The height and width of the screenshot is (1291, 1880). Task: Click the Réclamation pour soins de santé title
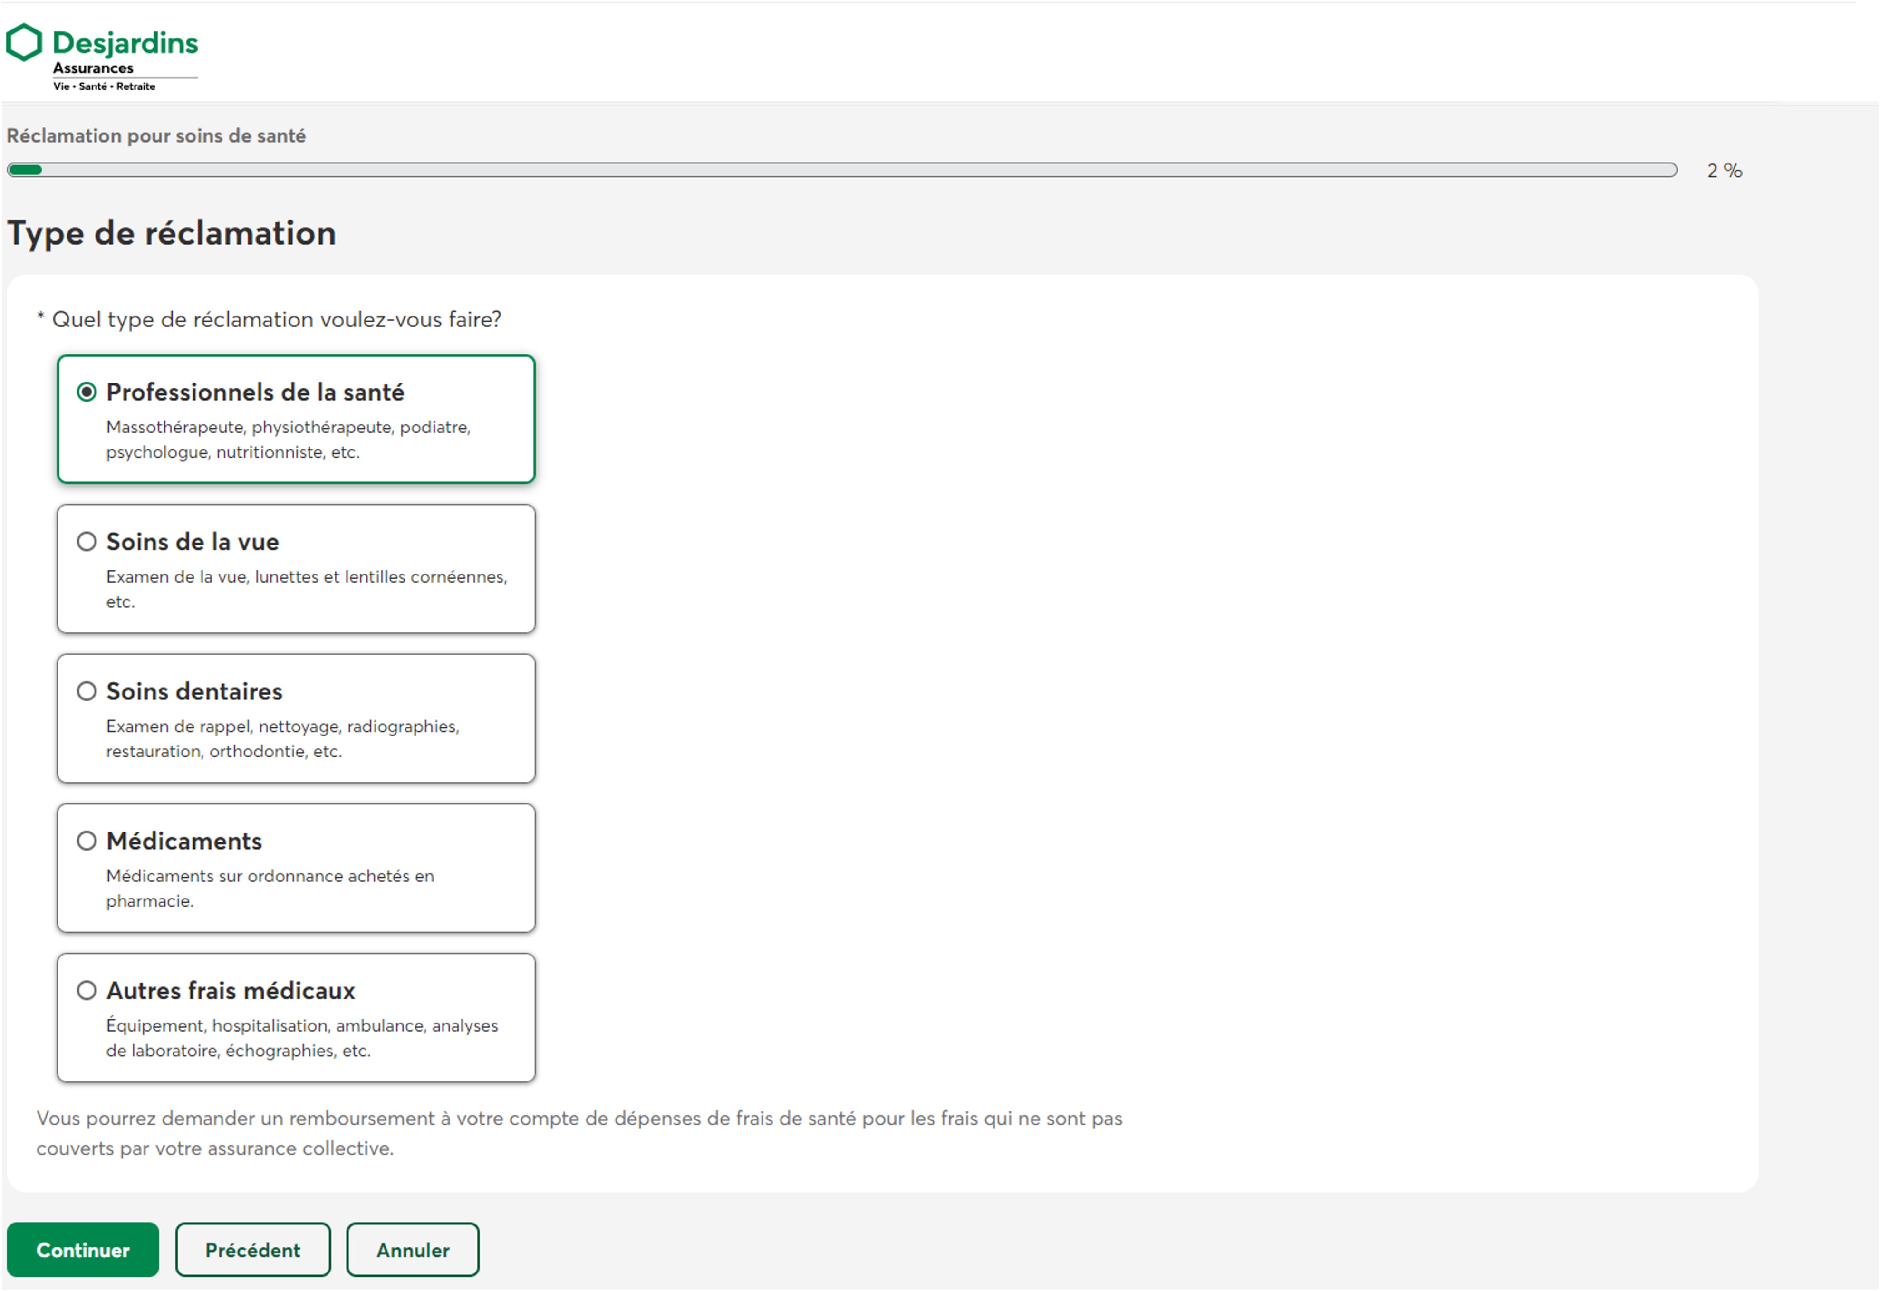click(x=156, y=136)
